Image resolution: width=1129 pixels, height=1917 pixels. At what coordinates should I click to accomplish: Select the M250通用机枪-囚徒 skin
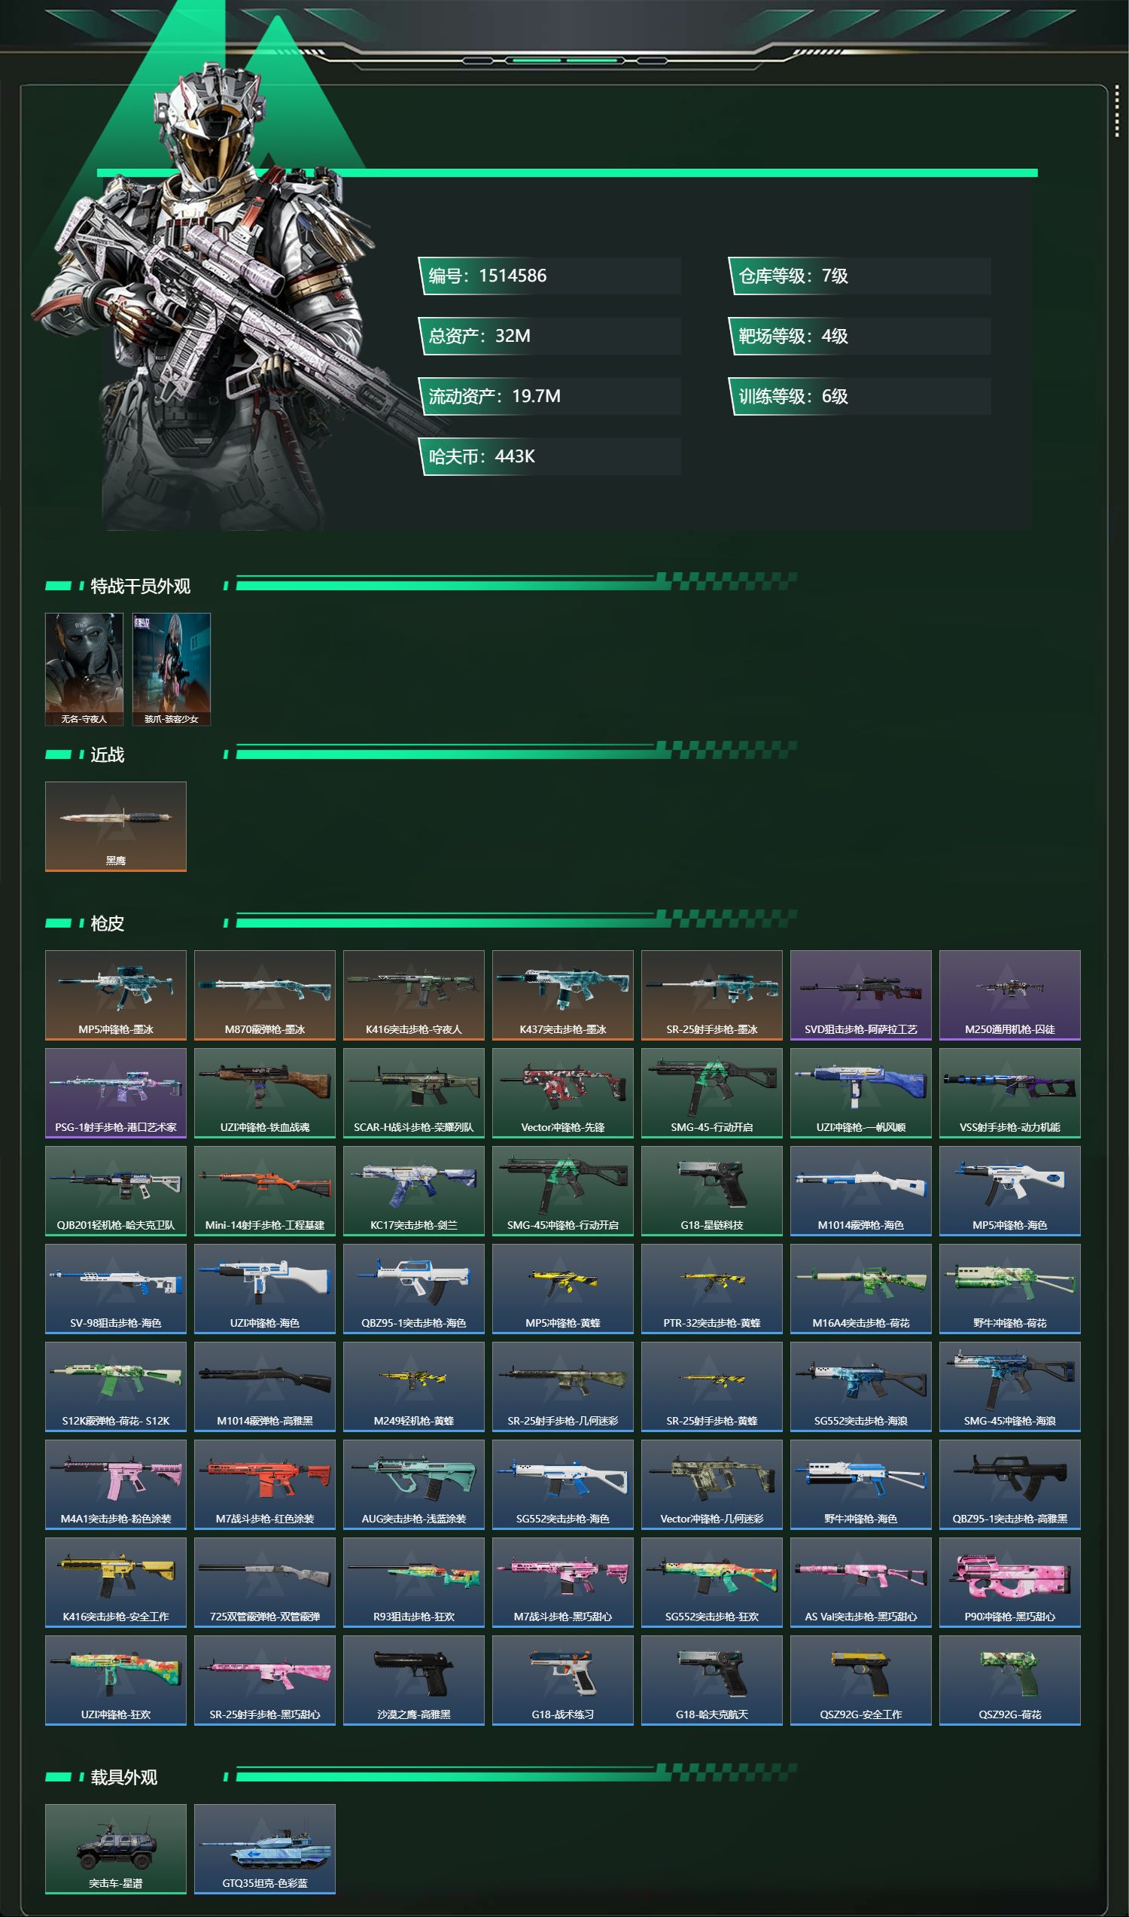[1010, 995]
